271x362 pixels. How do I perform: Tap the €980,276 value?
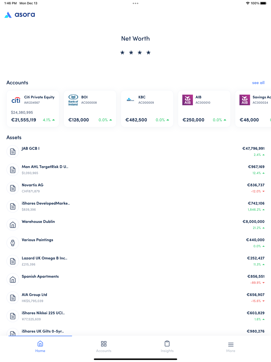coord(256,331)
